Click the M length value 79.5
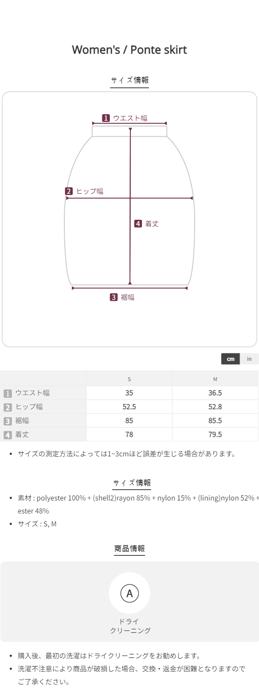The image size is (259, 696). (215, 434)
